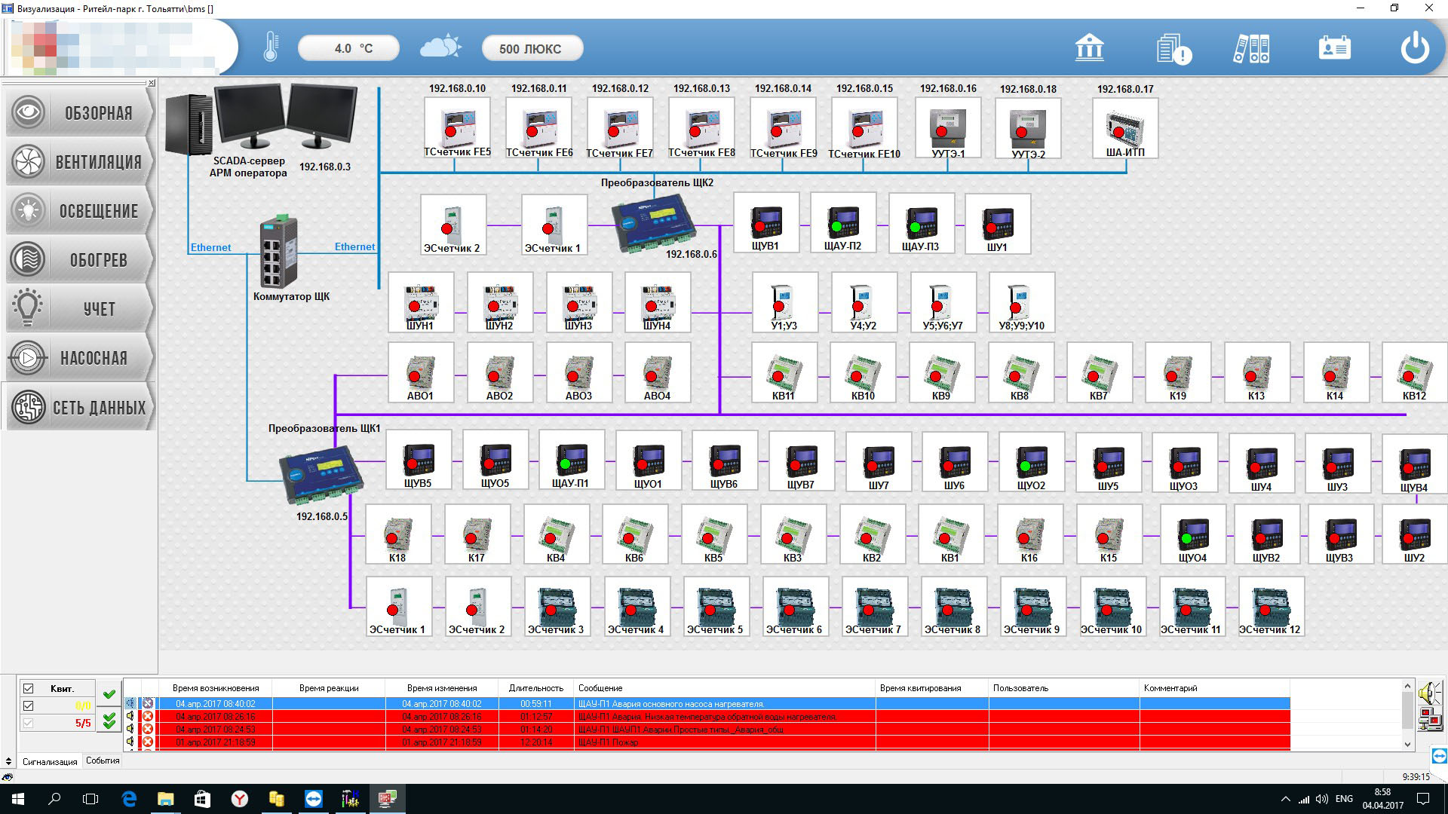Switch to the События tab
This screenshot has width=1448, height=814.
103,760
